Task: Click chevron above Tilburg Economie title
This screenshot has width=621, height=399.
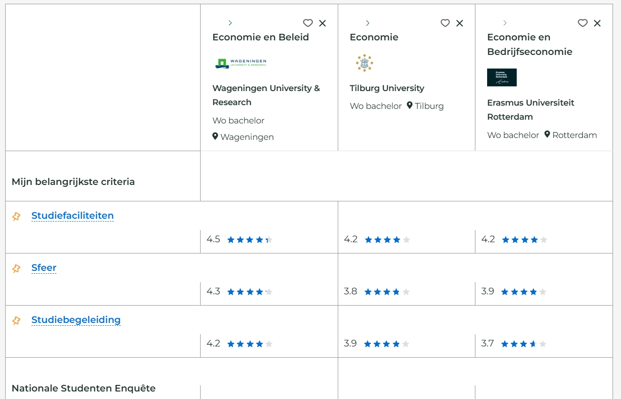Action: 367,23
